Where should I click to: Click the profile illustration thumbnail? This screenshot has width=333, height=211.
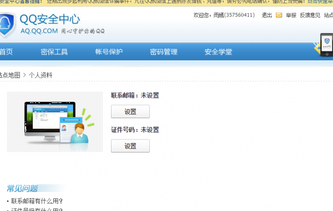[55, 122]
